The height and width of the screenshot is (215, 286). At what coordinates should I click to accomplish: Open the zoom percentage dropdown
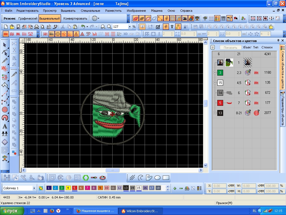pos(130,27)
